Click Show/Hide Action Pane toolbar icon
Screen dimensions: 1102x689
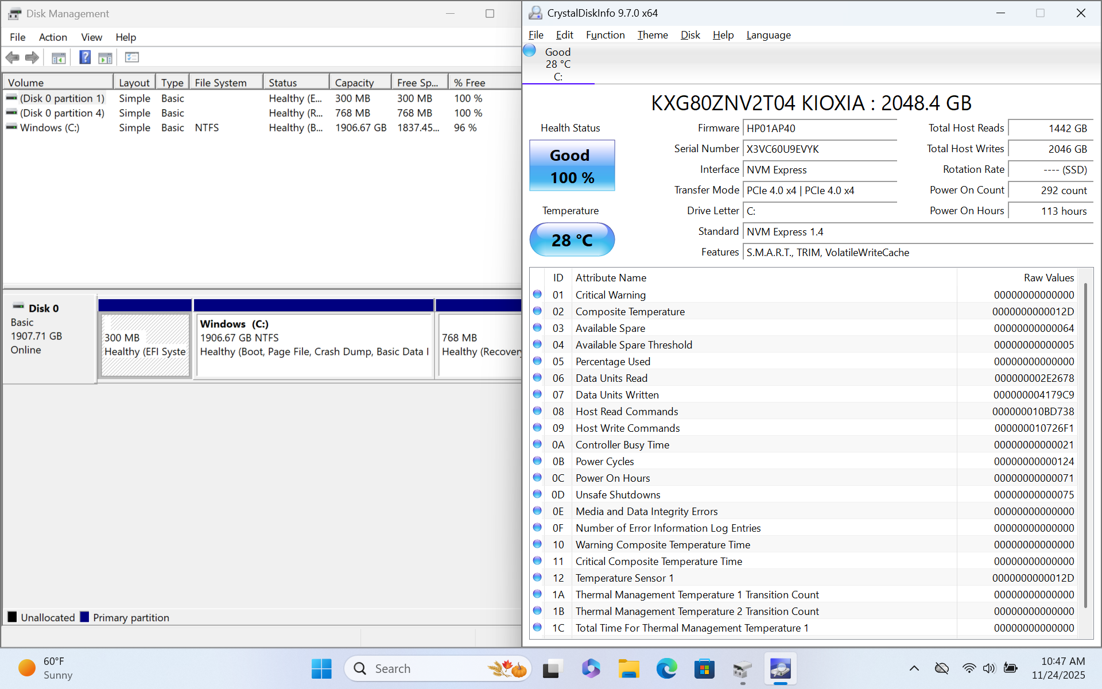106,57
